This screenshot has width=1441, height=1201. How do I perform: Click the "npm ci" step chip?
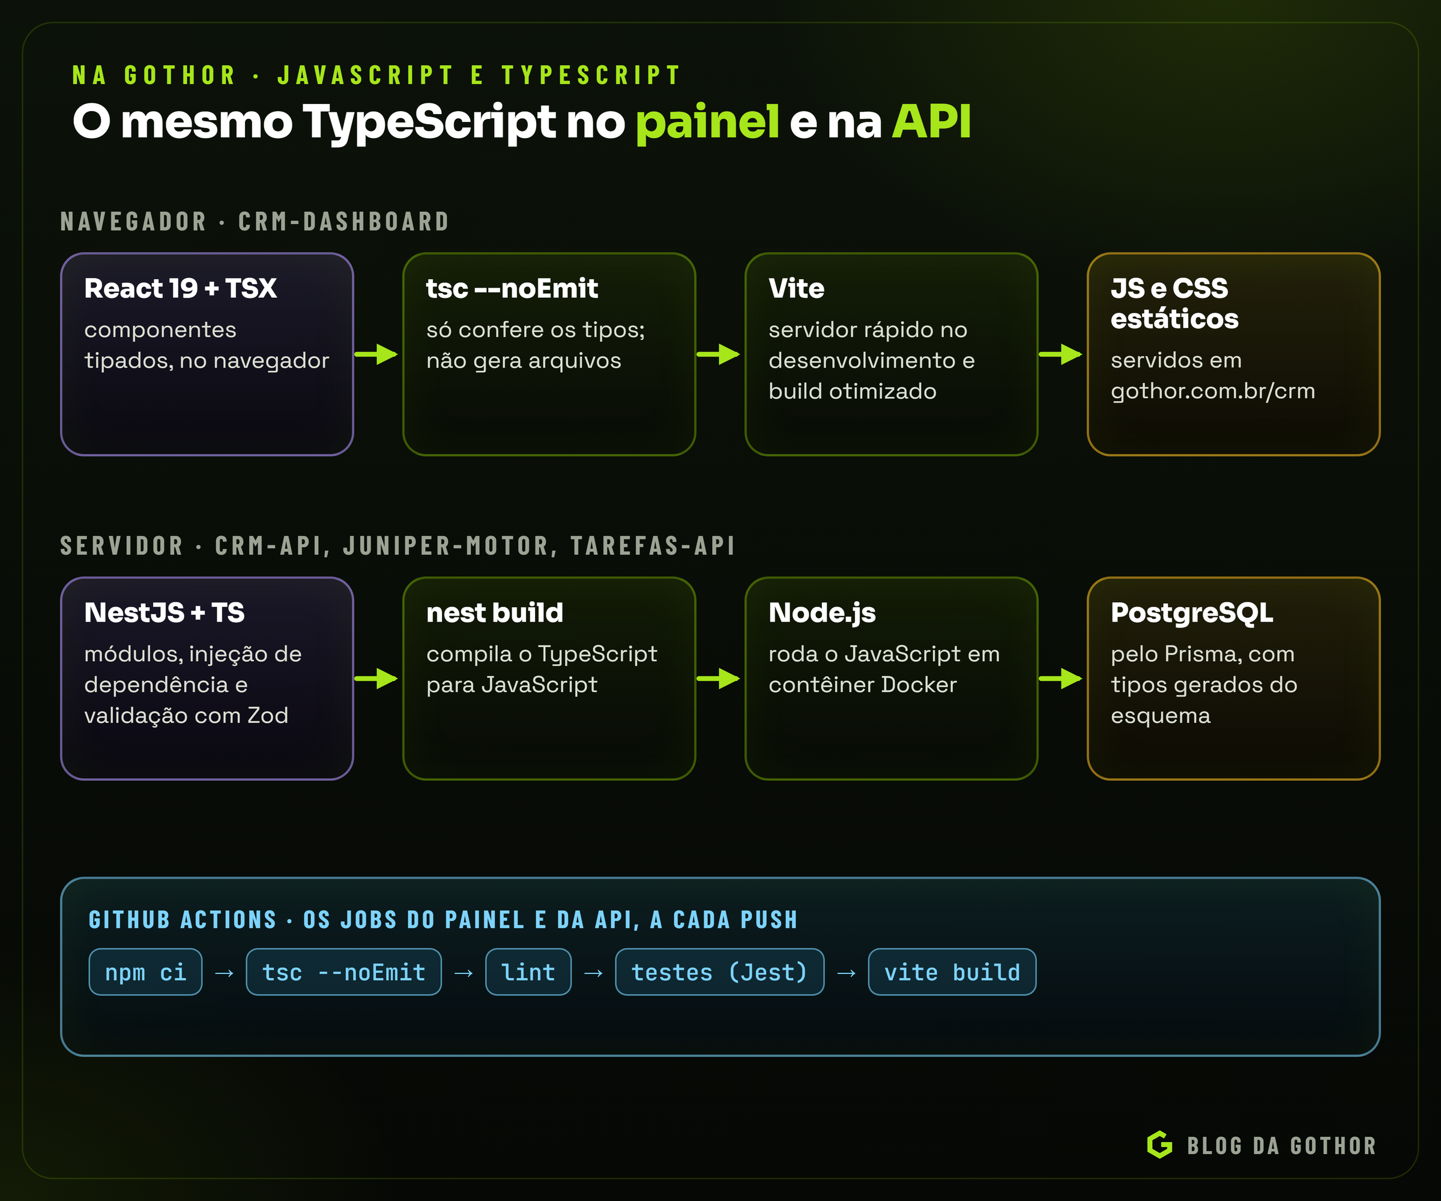pyautogui.click(x=145, y=972)
